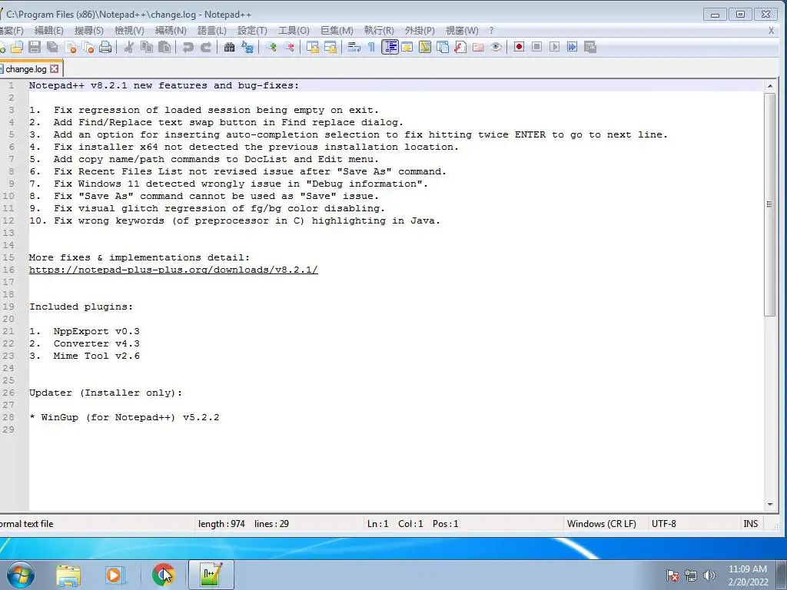Click the Save toolbar icon
The width and height of the screenshot is (787, 590).
coord(35,47)
